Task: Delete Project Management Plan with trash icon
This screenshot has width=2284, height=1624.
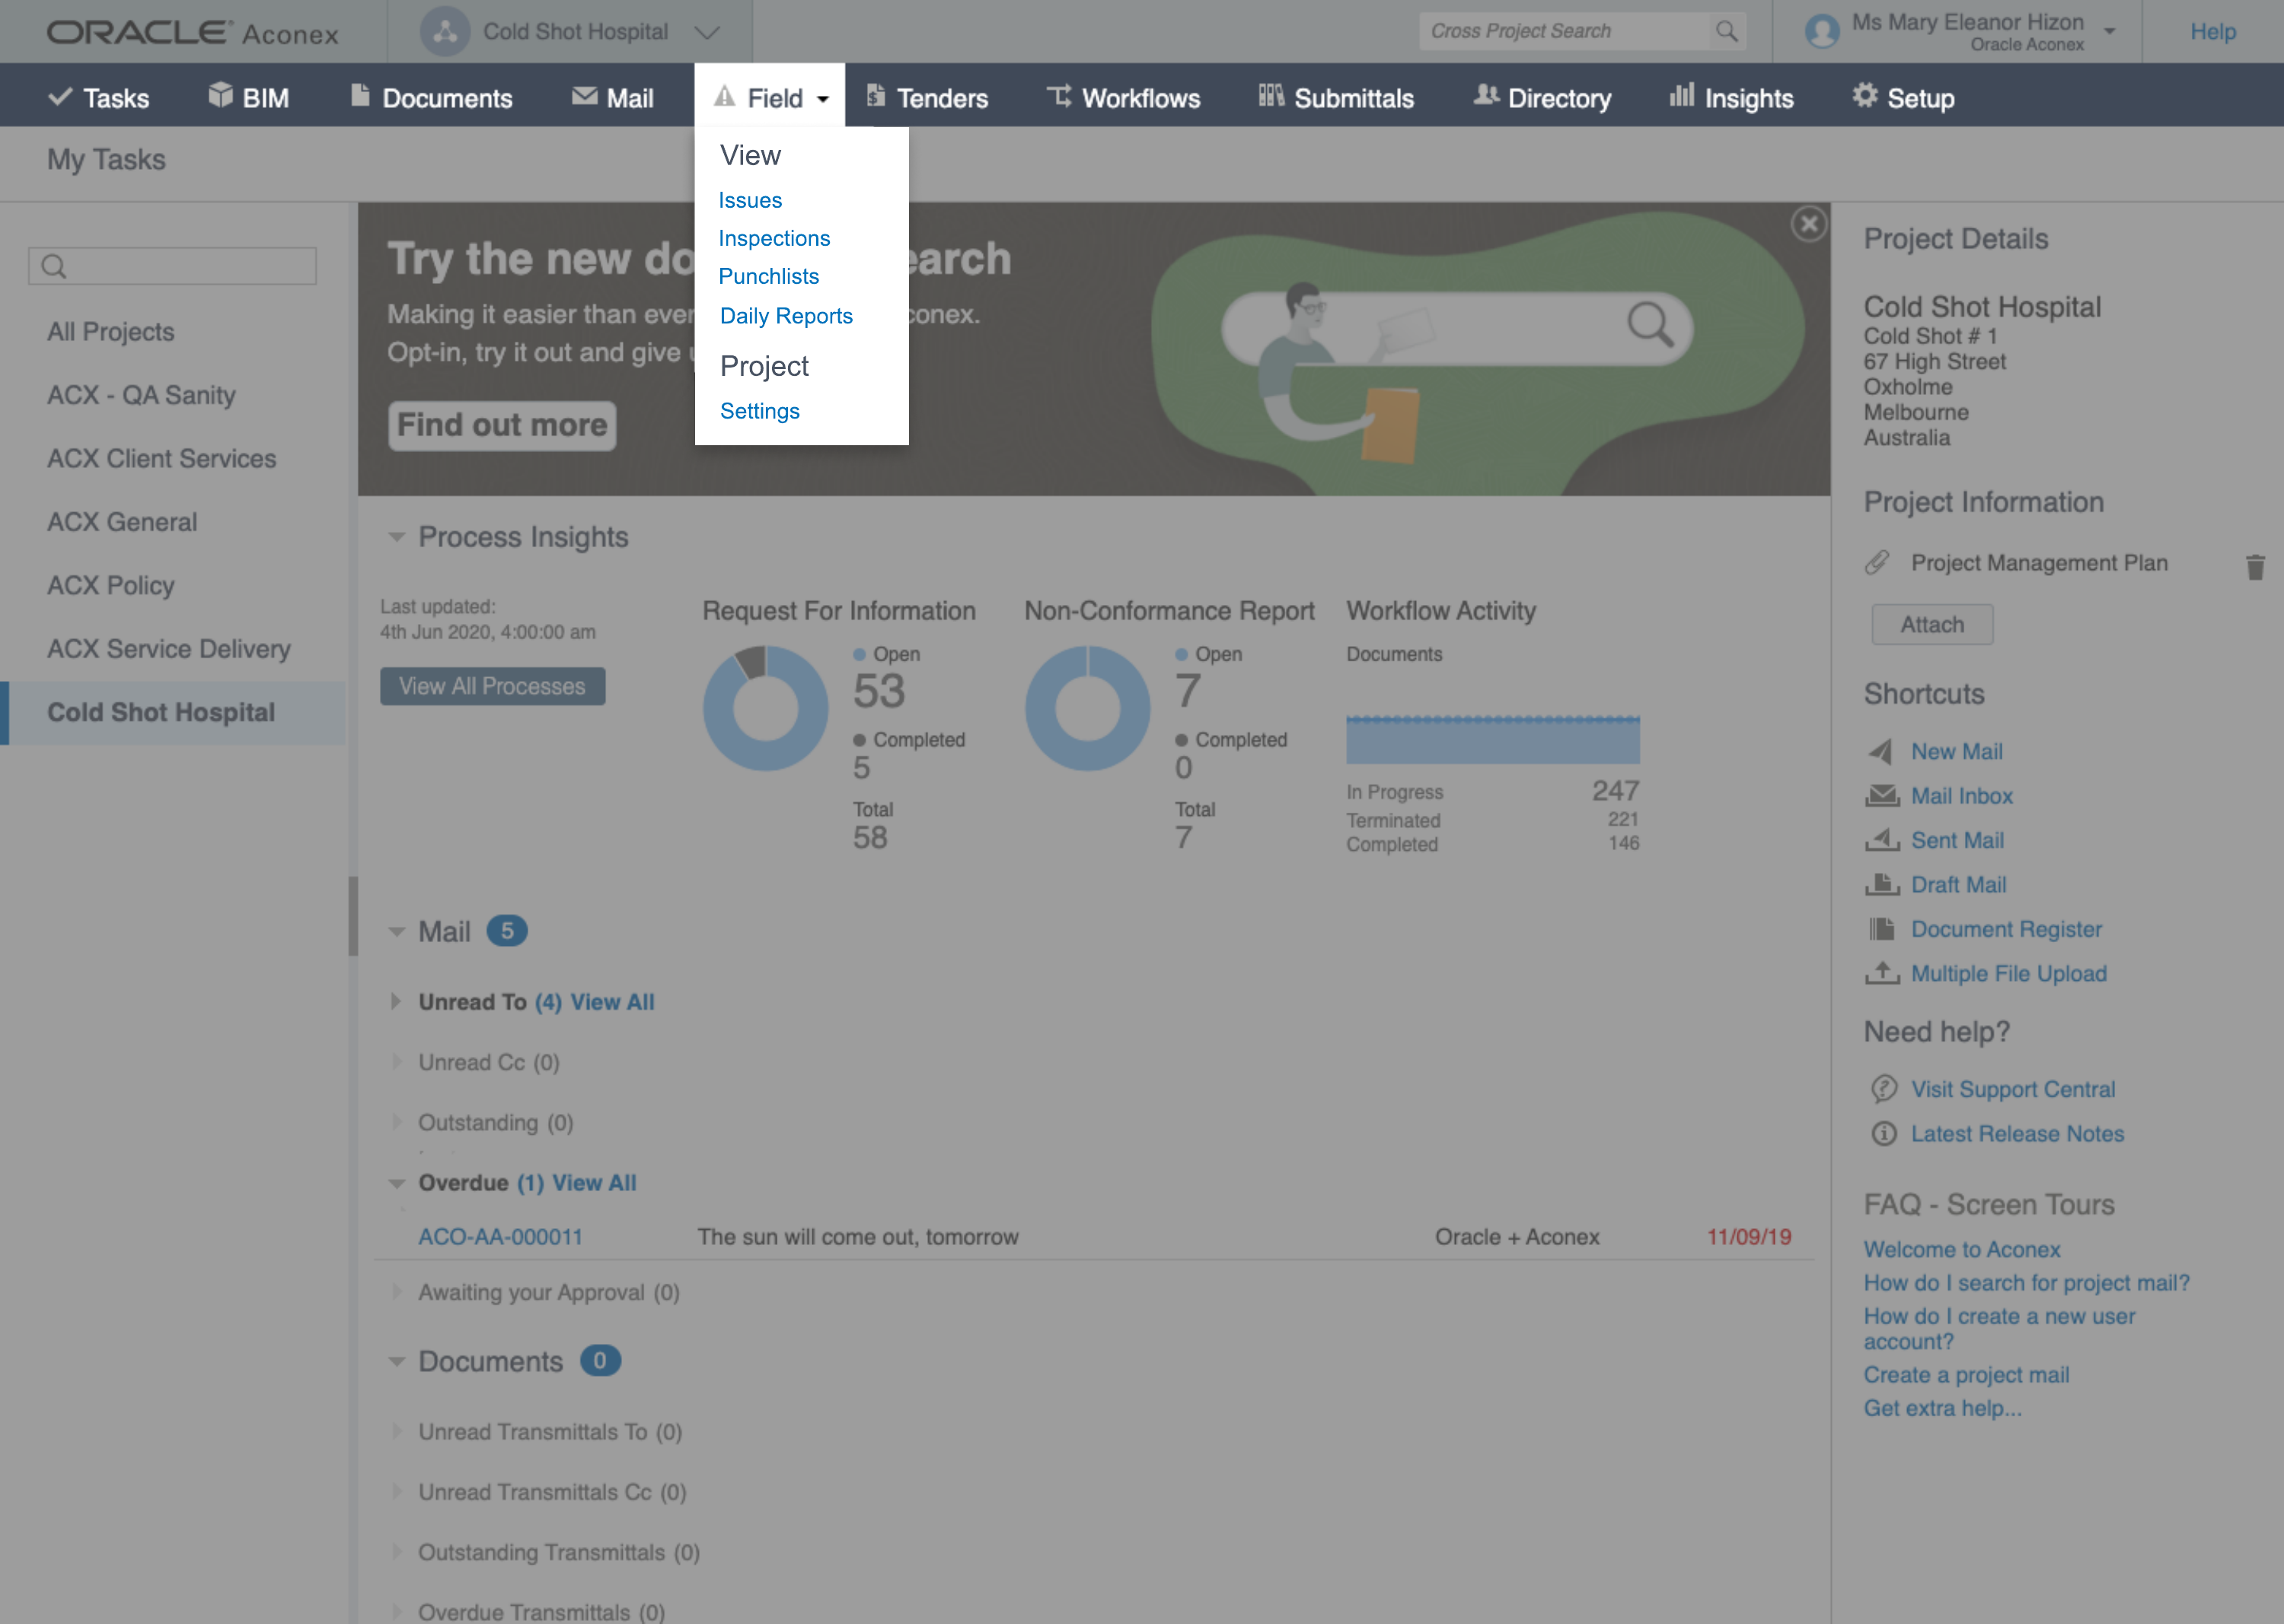Action: 2255,567
